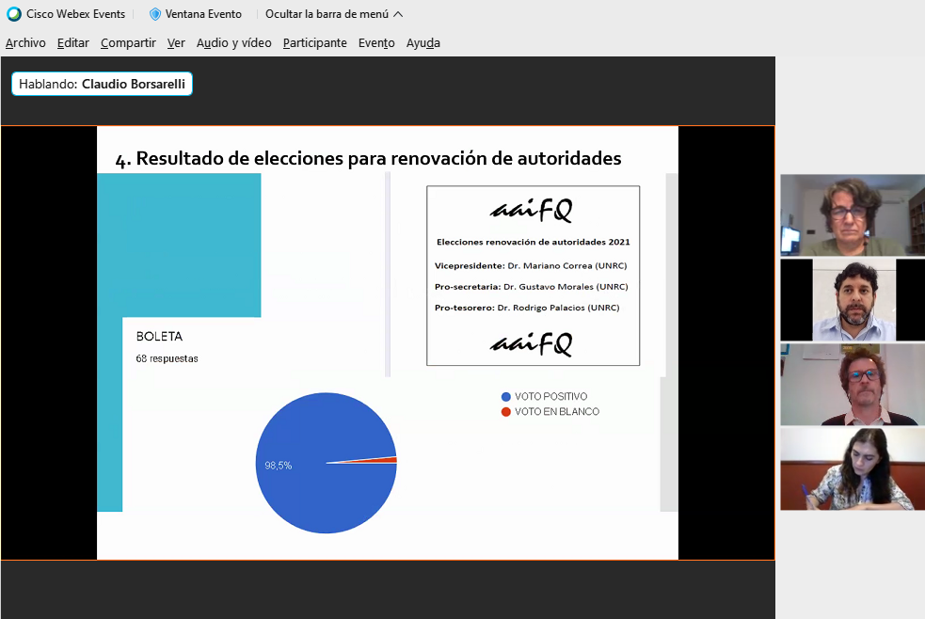925x619 pixels.
Task: Click the Ventana Evento label
Action: tap(203, 14)
